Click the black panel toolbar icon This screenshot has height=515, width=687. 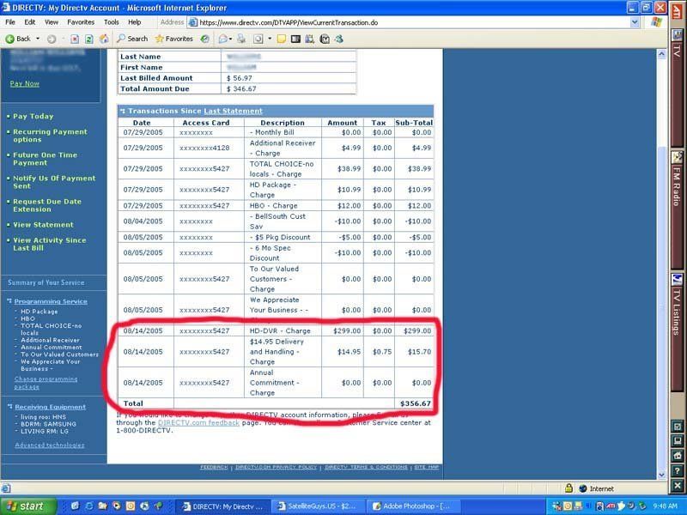295,39
